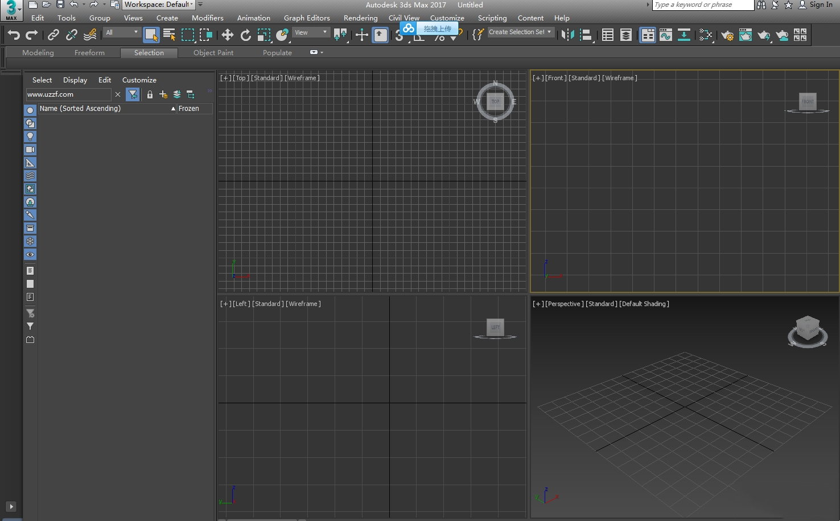The width and height of the screenshot is (840, 521).
Task: Open Render Setup teapot-with-gear icon
Action: point(727,35)
